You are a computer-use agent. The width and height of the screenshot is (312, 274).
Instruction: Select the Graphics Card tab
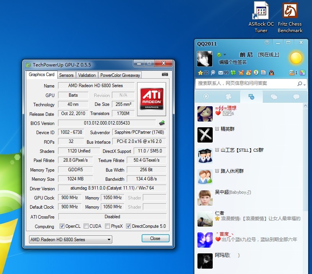coord(41,75)
